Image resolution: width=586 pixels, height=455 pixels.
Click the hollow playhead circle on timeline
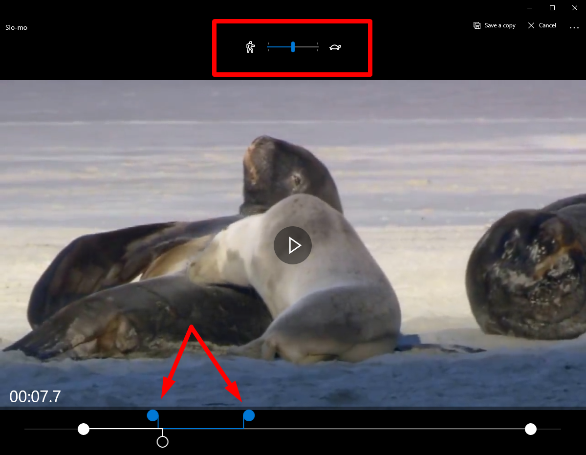tap(163, 442)
